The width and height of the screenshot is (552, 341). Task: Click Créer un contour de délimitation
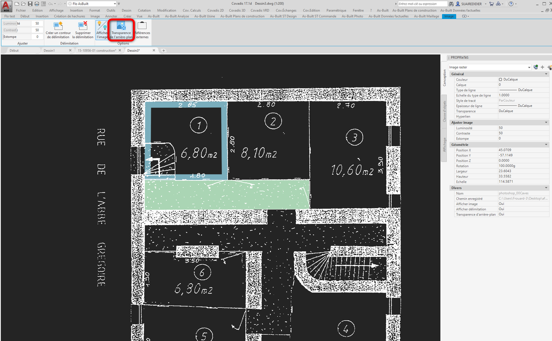(58, 30)
